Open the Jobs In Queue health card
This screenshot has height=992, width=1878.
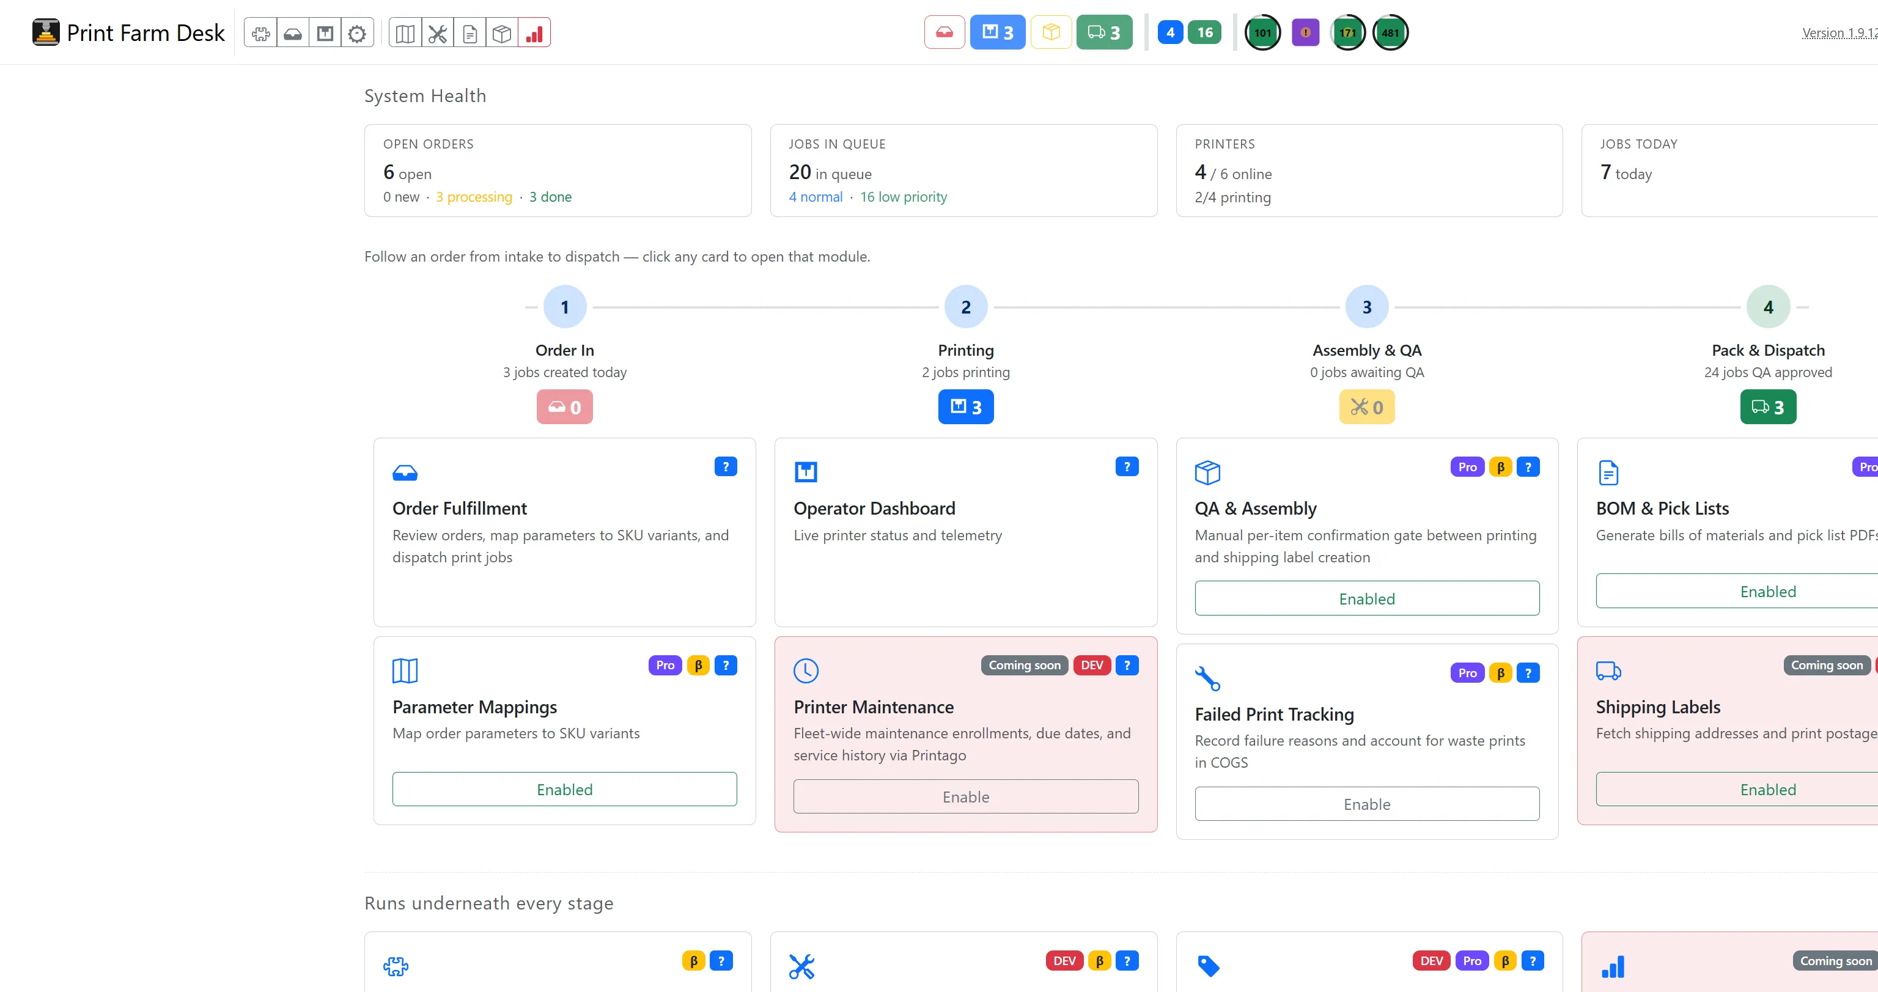(x=963, y=171)
